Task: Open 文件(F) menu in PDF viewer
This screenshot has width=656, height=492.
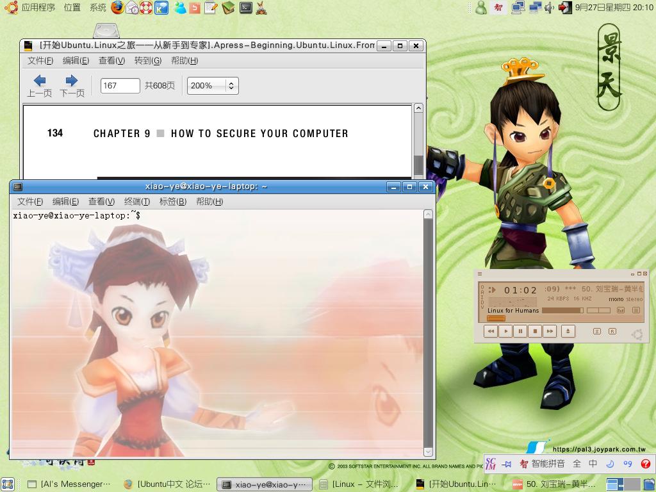Action: click(x=40, y=61)
